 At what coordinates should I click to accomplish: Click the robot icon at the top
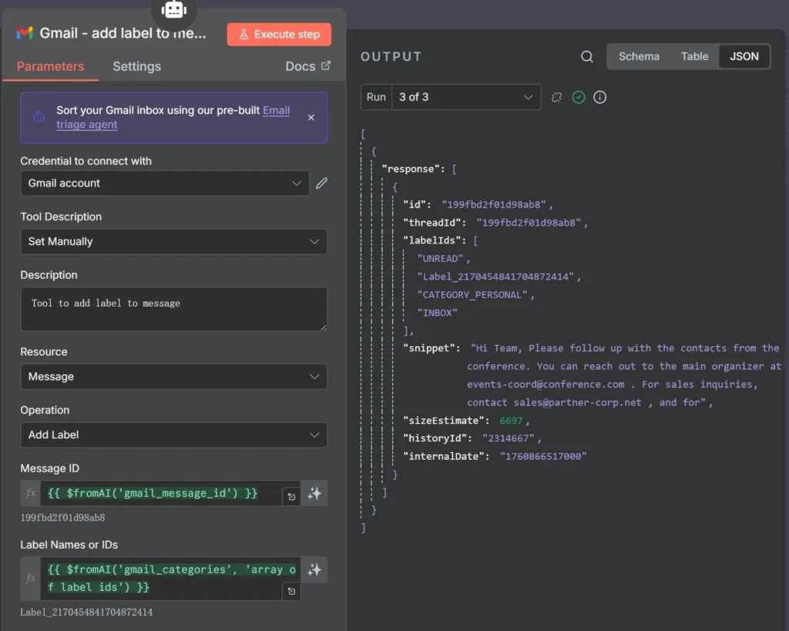click(x=174, y=9)
